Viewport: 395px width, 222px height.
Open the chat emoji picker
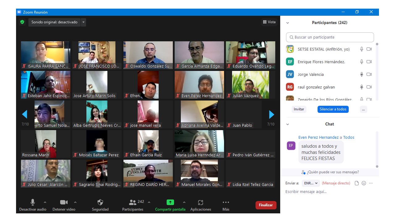coord(364,183)
